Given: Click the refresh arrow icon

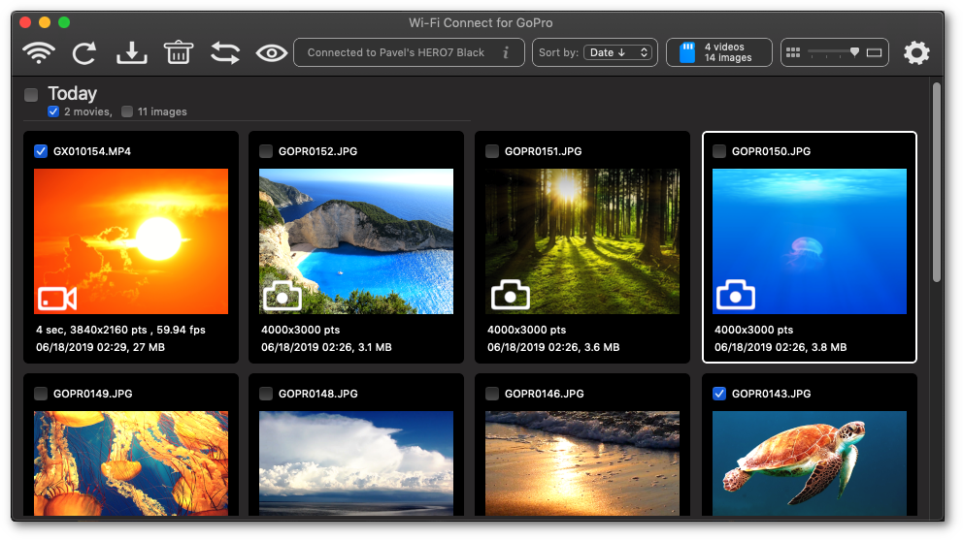Looking at the screenshot, I should point(84,53).
